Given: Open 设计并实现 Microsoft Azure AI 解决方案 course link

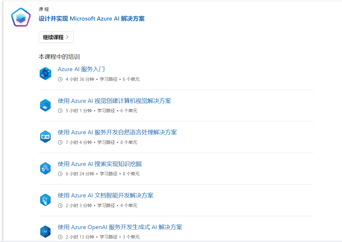Looking at the screenshot, I should pos(92,19).
